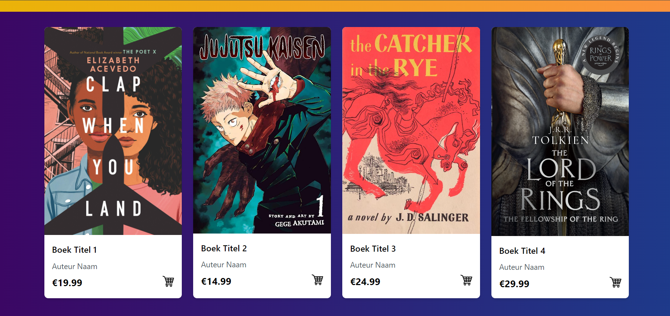Select Auteur Naam under Boek Titel 3
The height and width of the screenshot is (316, 670).
coord(373,265)
